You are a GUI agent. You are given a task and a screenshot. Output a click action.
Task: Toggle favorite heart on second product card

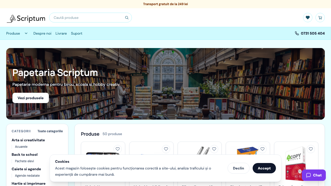(166, 149)
